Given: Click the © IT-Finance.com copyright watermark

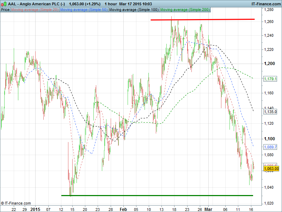Looking at the screenshot, I should [16, 203].
